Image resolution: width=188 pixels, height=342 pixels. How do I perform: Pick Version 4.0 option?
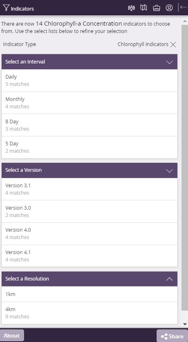pyautogui.click(x=90, y=234)
